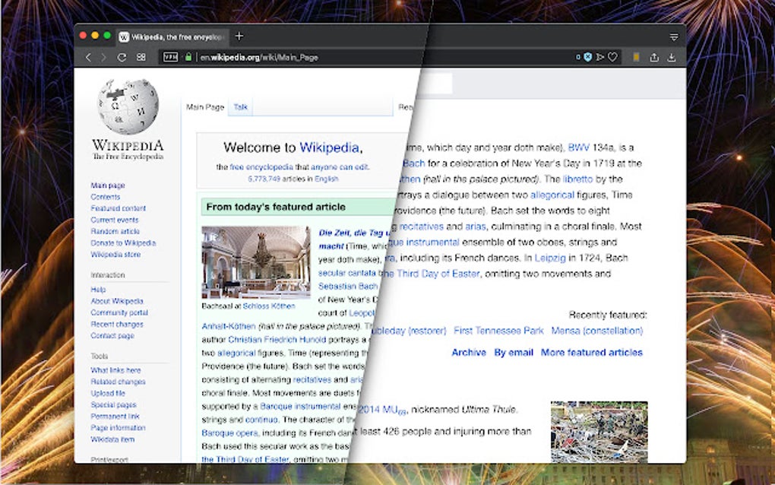Share the page via the share icon
Viewport: 775px width, 485px height.
[x=654, y=57]
